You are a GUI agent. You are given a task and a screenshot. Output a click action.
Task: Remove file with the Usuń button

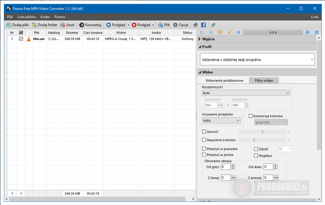tap(67, 25)
